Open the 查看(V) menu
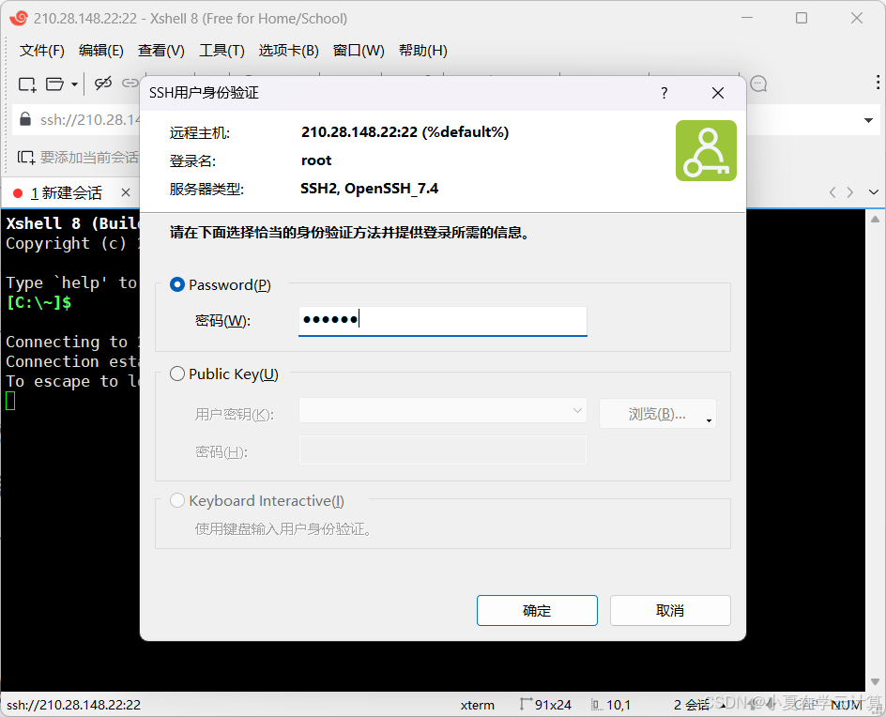 [161, 51]
